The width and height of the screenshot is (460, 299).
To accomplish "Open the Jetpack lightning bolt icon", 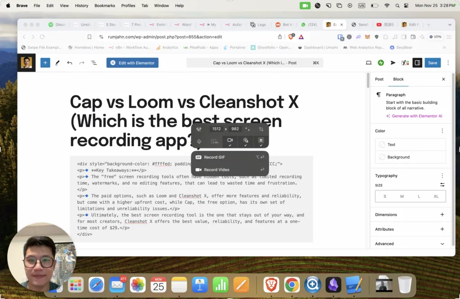I will point(381,63).
